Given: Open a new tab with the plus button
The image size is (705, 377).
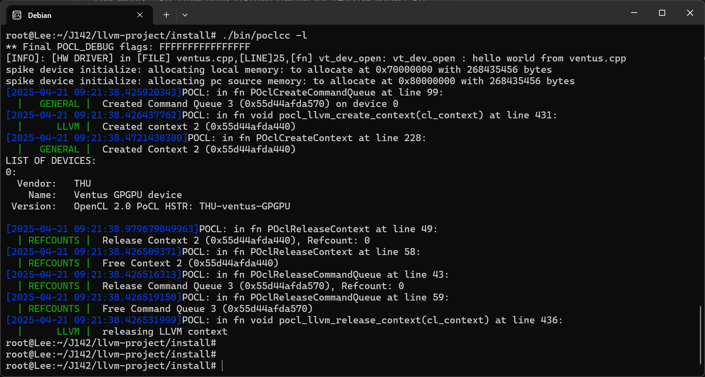Looking at the screenshot, I should pyautogui.click(x=166, y=15).
